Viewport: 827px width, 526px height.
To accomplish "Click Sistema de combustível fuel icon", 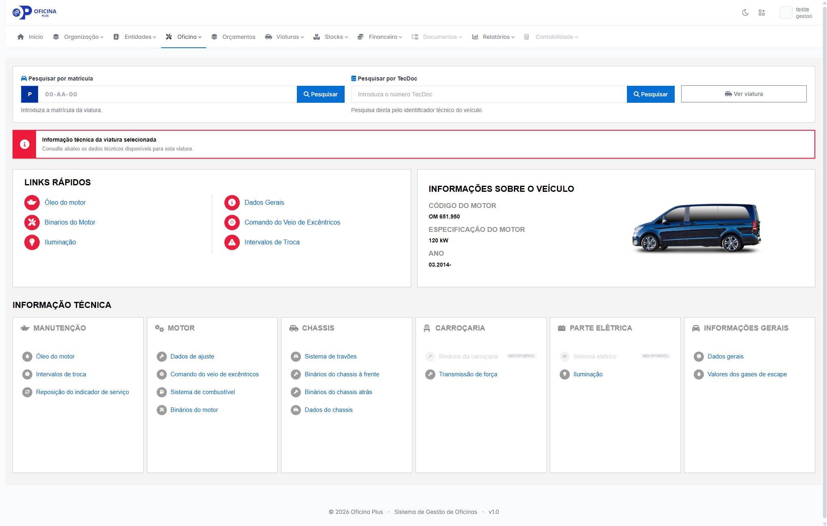I will point(162,392).
